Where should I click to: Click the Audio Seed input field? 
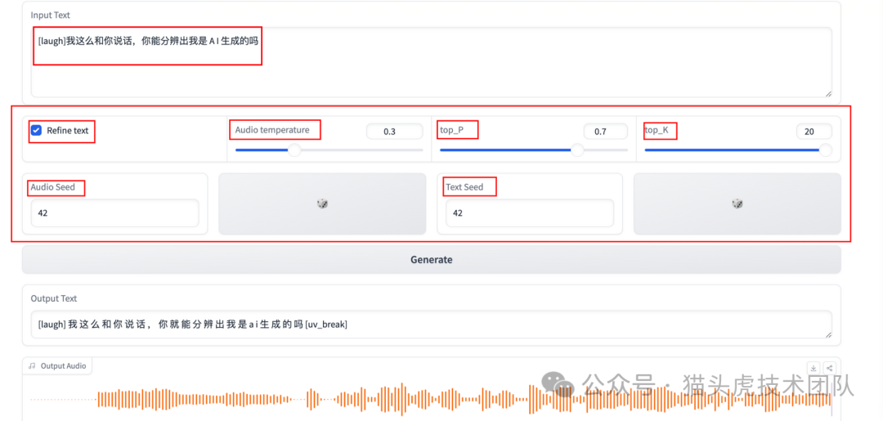point(115,213)
